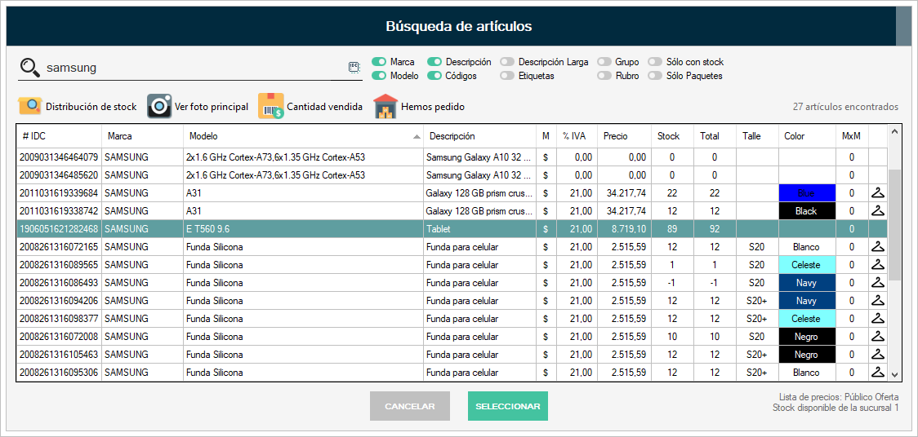
Task: Toggle the Marca search filter
Action: [x=380, y=62]
